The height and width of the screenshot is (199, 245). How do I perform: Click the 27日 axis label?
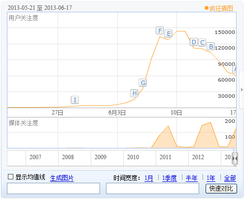(57, 113)
